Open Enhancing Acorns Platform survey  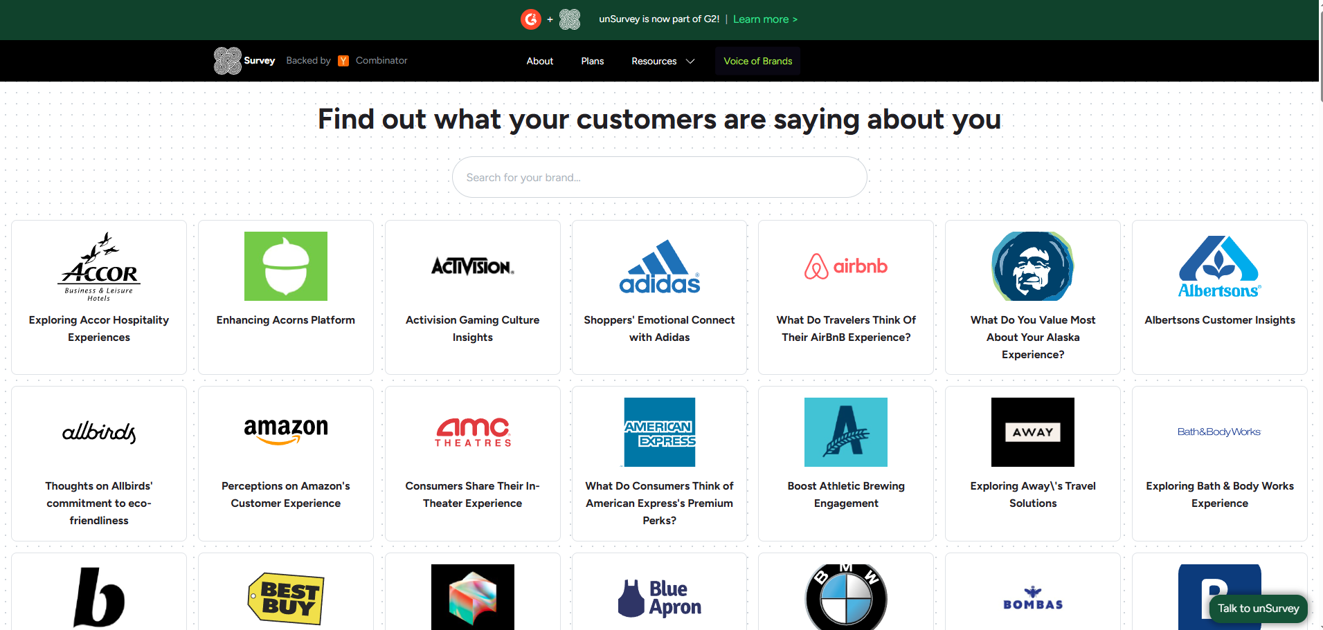tap(286, 320)
